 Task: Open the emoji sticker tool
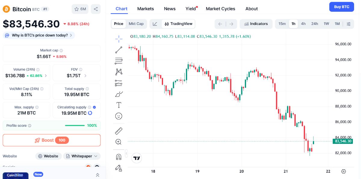[119, 116]
